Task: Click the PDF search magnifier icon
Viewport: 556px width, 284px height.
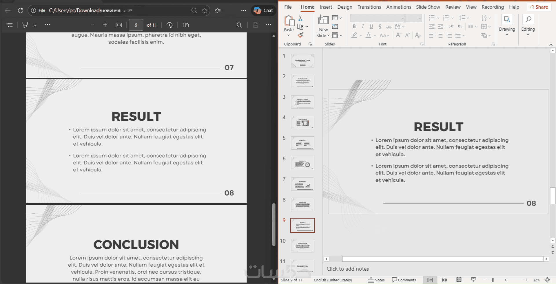Action: [239, 25]
